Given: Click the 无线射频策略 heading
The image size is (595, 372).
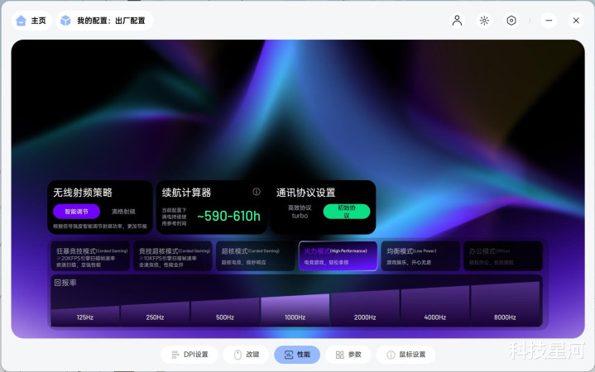Looking at the screenshot, I should (83, 193).
